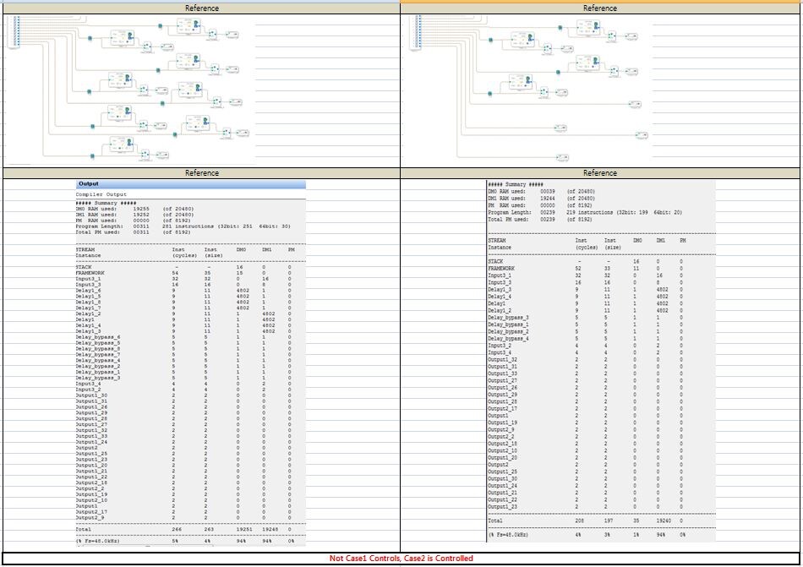Screen dimensions: 803x567
Task: Click the DM1 RAM used value 19244
Action: point(548,199)
